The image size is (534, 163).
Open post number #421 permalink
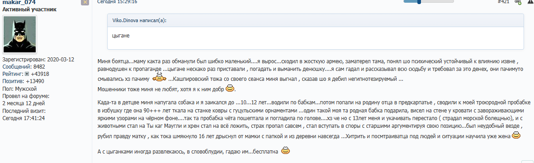(504, 2)
